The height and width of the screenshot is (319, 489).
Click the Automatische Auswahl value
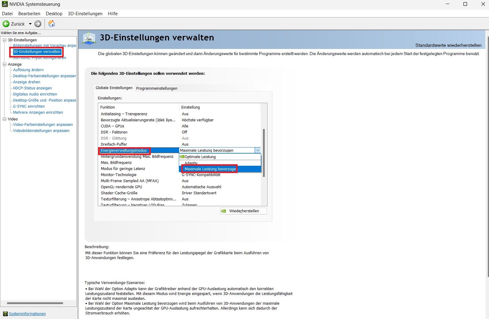[x=201, y=187]
